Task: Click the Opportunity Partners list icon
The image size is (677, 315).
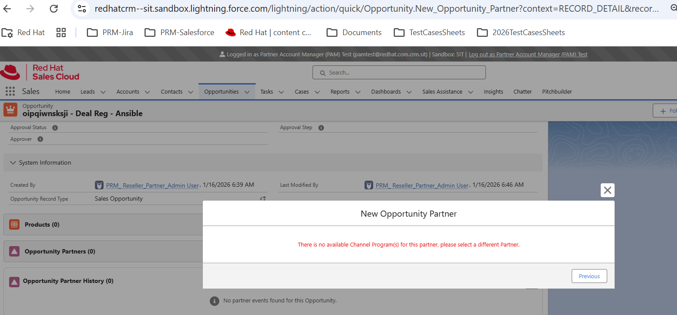Action: click(x=14, y=251)
